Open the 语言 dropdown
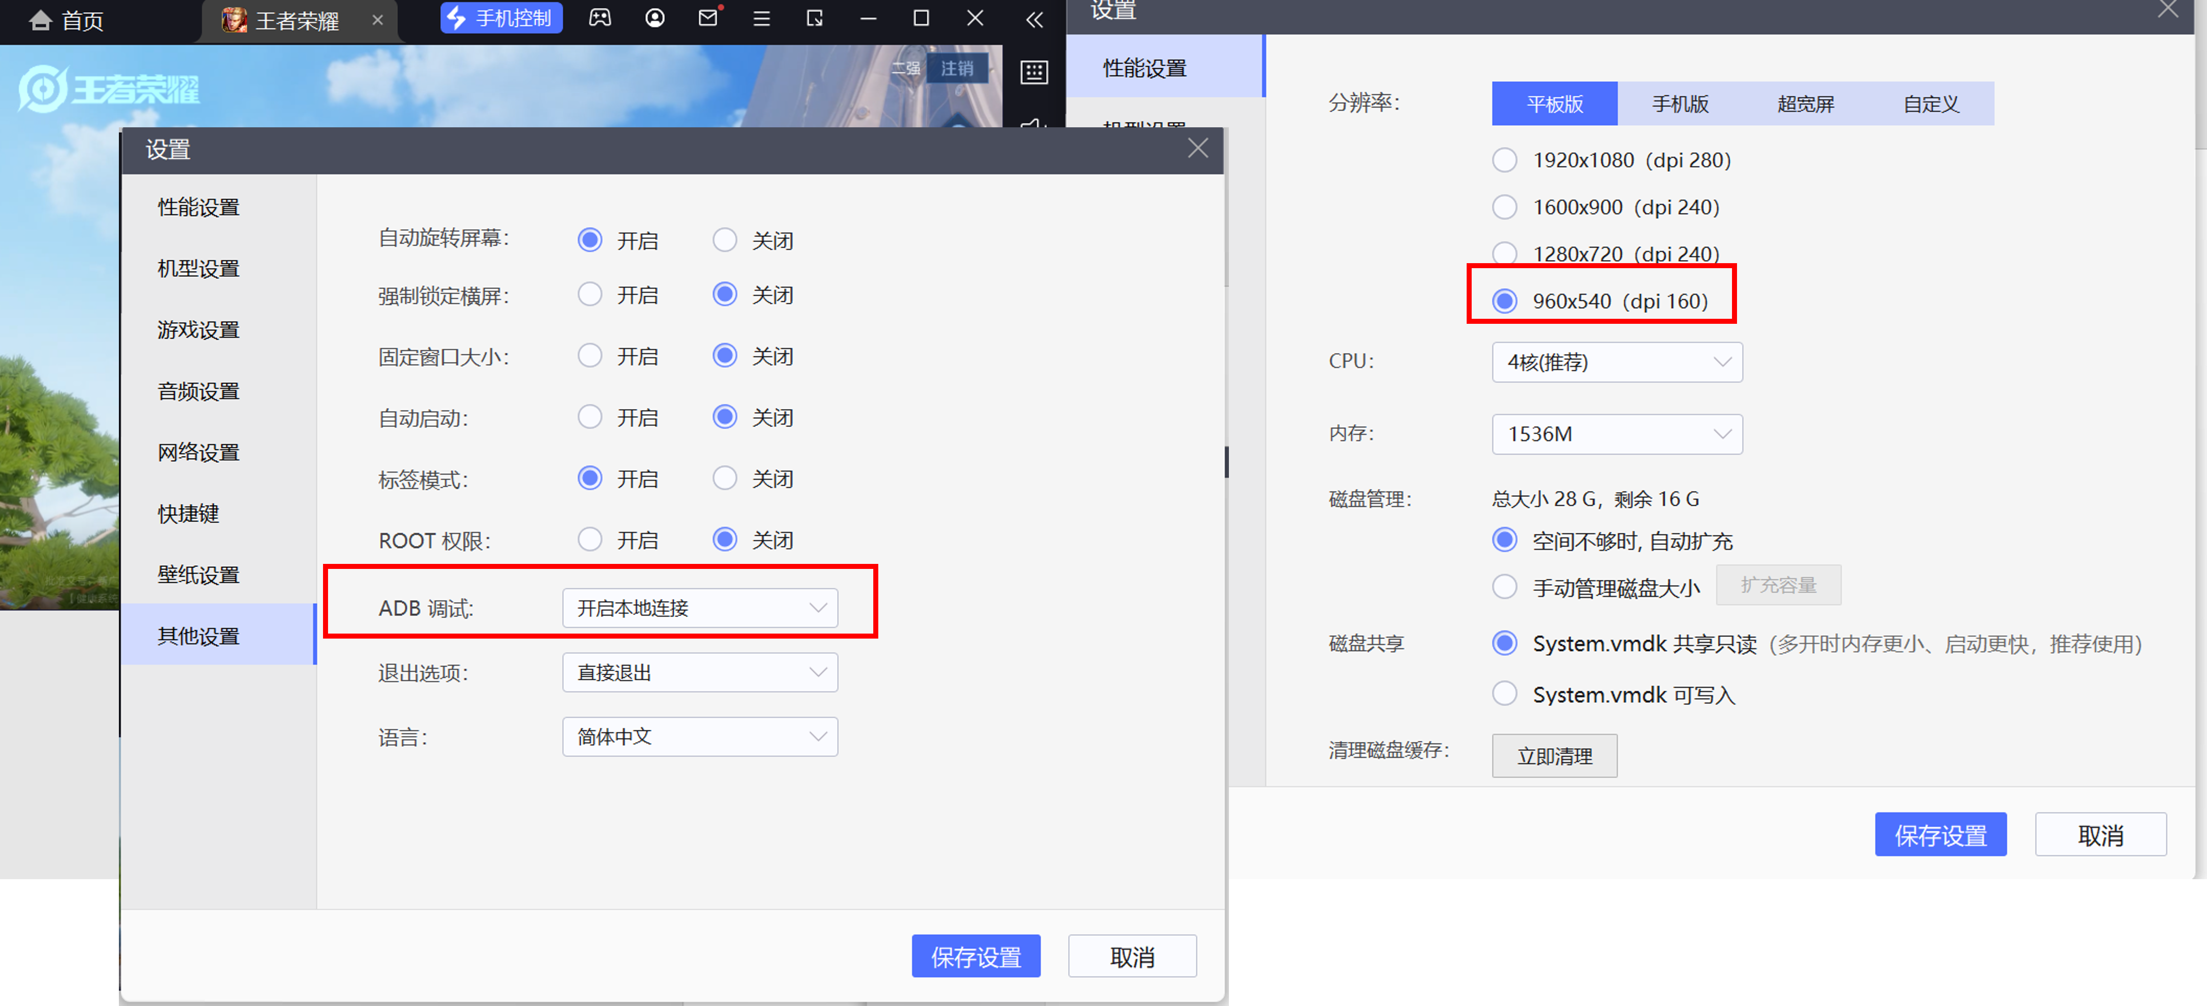 coord(700,736)
